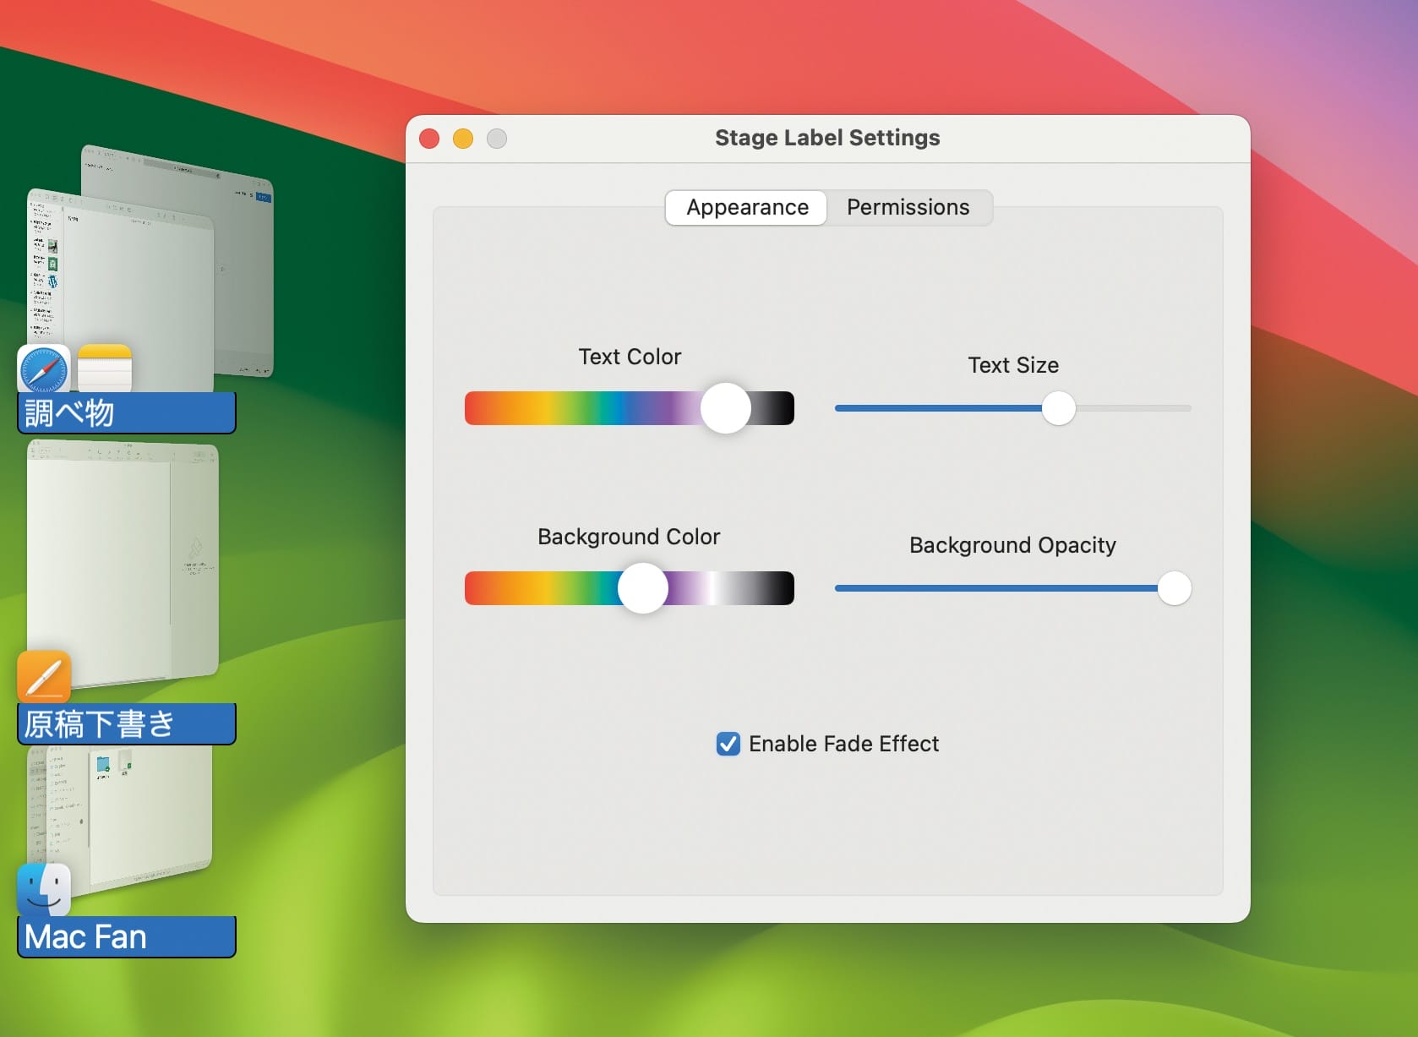Click the Background Opacity slider handle
Viewport: 1418px width, 1037px height.
(1174, 588)
